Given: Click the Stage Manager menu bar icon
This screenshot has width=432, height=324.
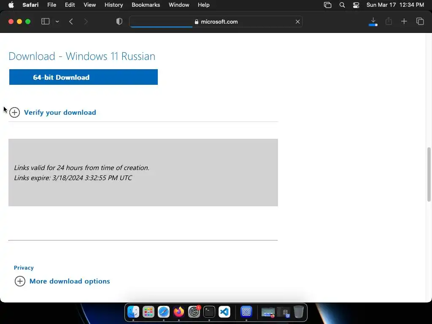Looking at the screenshot, I should pos(327,5).
